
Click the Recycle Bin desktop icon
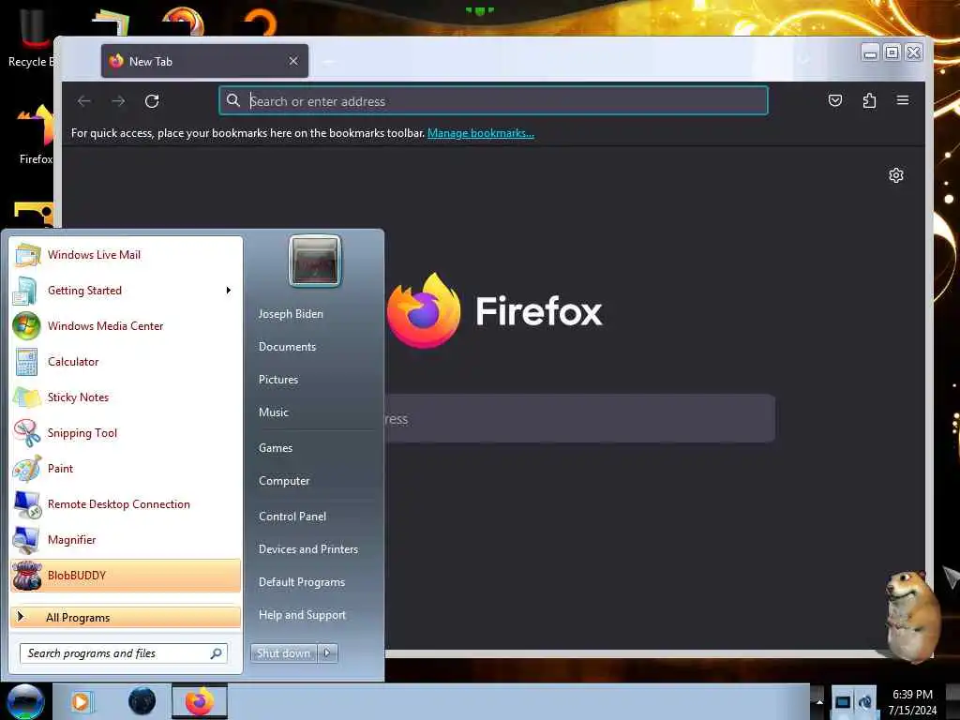[x=32, y=37]
